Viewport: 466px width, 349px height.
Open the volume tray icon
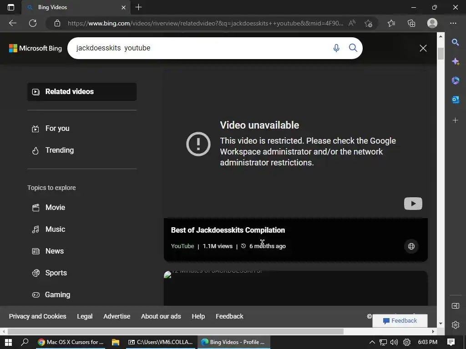394,342
